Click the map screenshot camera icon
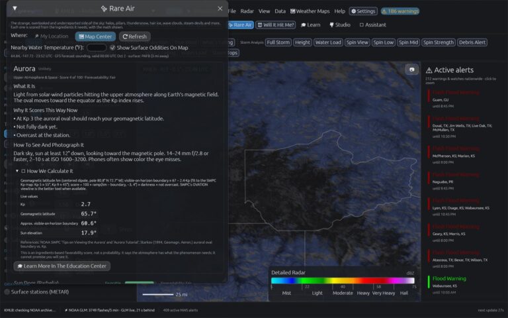 (412, 70)
